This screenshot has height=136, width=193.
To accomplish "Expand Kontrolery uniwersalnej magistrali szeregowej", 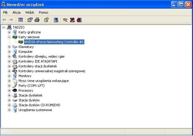I will 9,71.
